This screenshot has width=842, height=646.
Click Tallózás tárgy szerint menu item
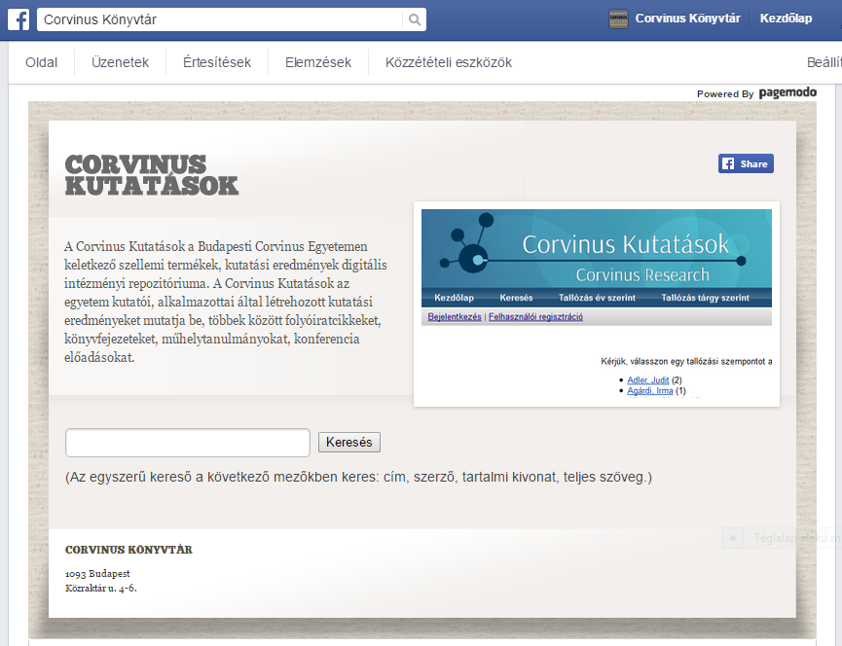click(x=705, y=298)
